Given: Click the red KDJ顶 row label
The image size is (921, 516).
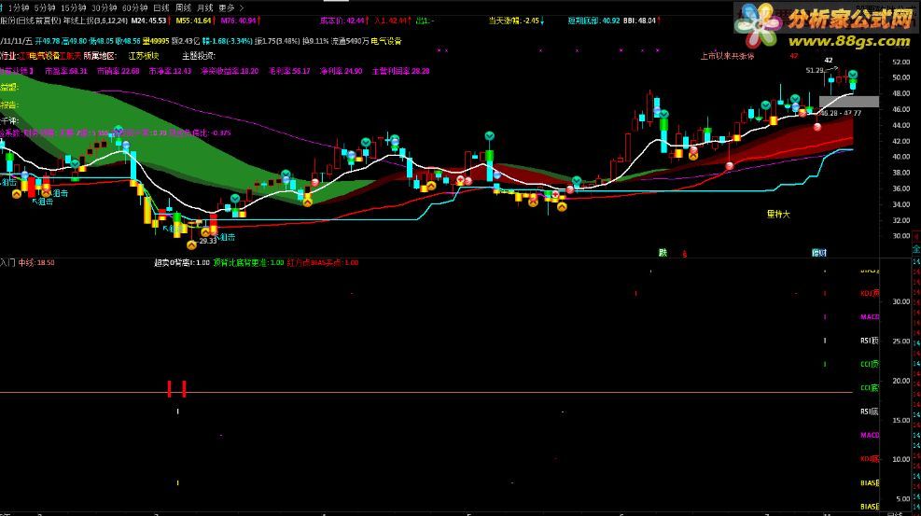Looking at the screenshot, I should [870, 293].
